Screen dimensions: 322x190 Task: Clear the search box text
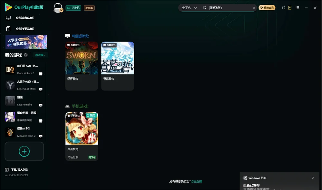(254, 8)
